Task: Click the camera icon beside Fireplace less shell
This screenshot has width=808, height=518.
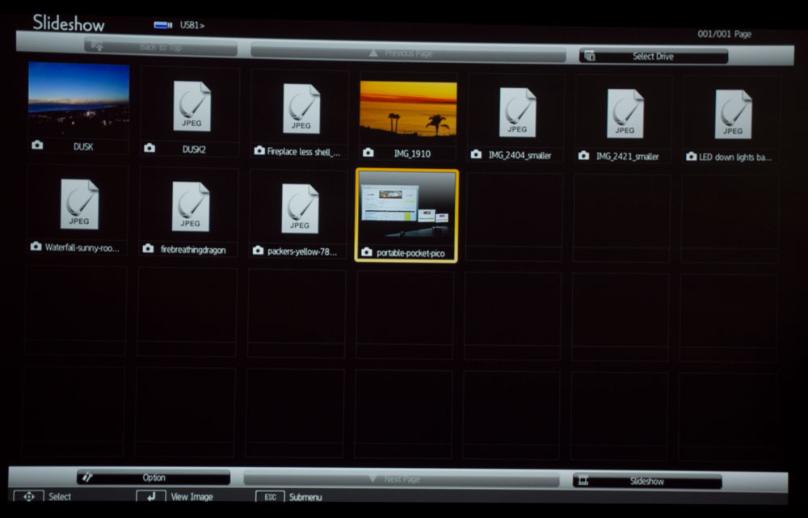Action: click(x=259, y=150)
